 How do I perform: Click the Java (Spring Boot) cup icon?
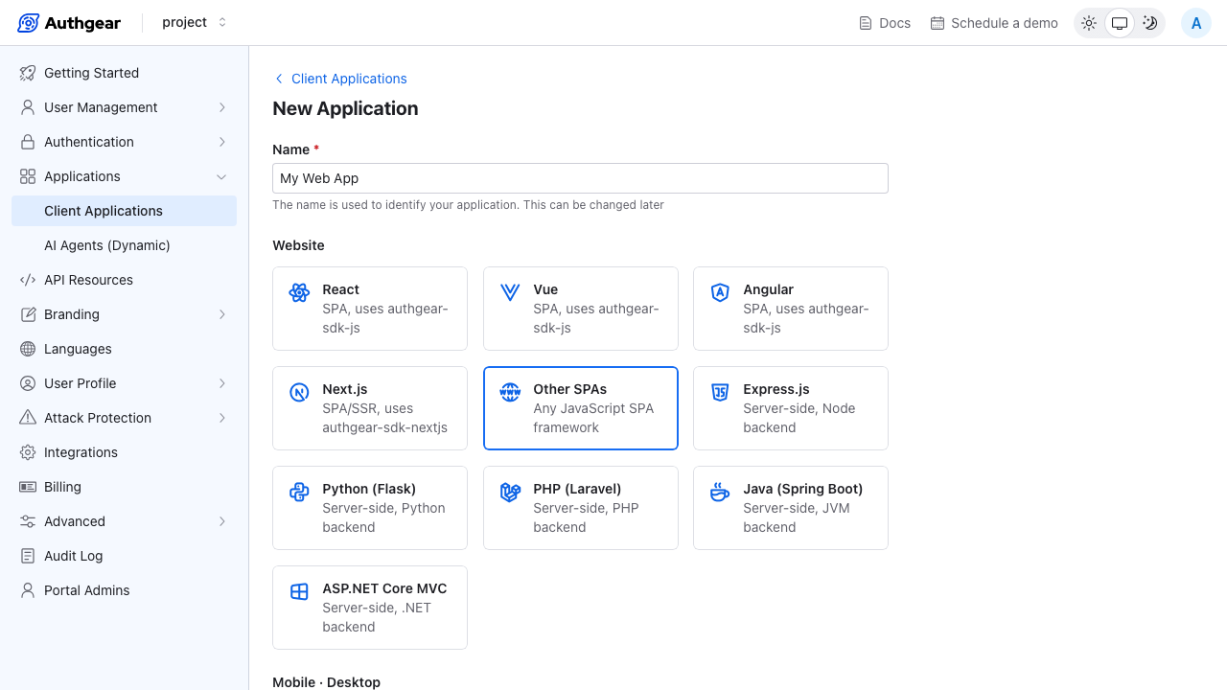click(720, 492)
